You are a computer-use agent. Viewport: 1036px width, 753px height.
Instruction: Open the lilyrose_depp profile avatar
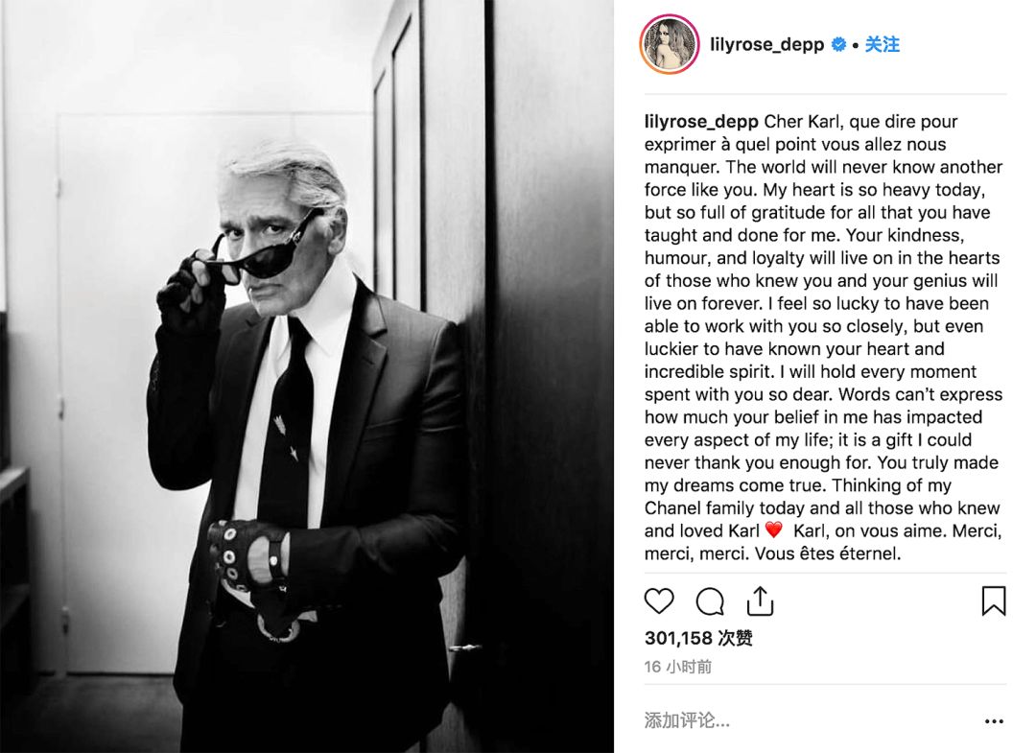[x=670, y=44]
